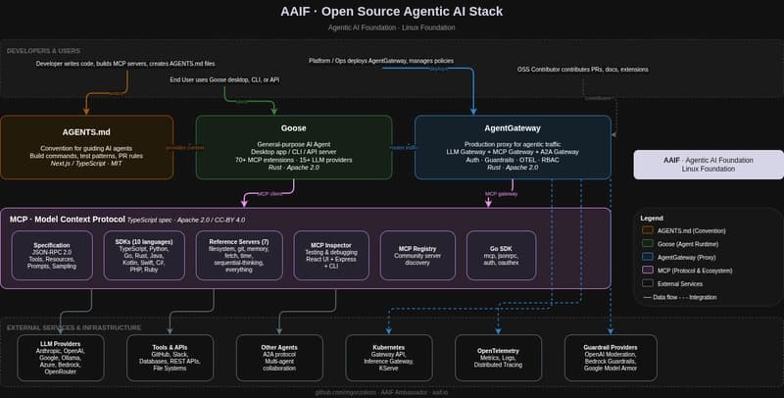Click "EXTERNAL SERVICES & INFRASTRUCTURE" section label
The width and height of the screenshot is (784, 398).
pyautogui.click(x=74, y=327)
